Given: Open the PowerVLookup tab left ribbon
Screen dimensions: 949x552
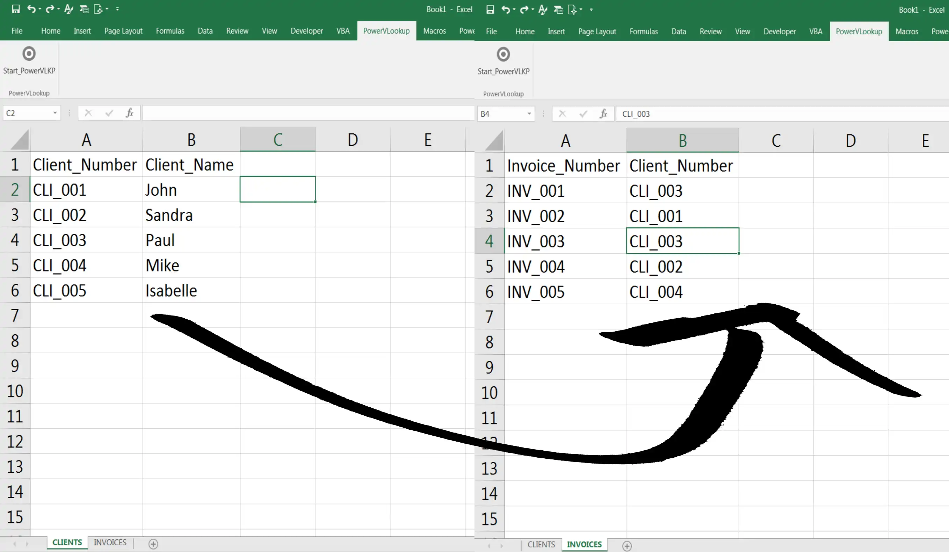Looking at the screenshot, I should pos(386,31).
